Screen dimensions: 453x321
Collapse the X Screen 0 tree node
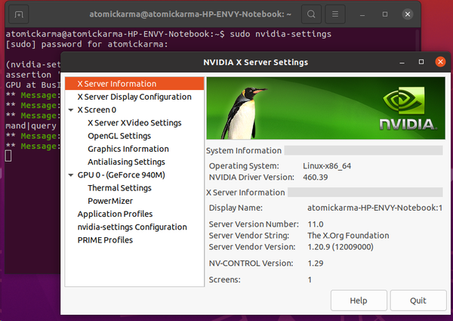point(70,110)
